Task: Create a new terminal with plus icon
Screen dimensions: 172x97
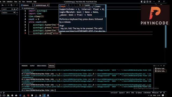Action: (x=154, y=66)
